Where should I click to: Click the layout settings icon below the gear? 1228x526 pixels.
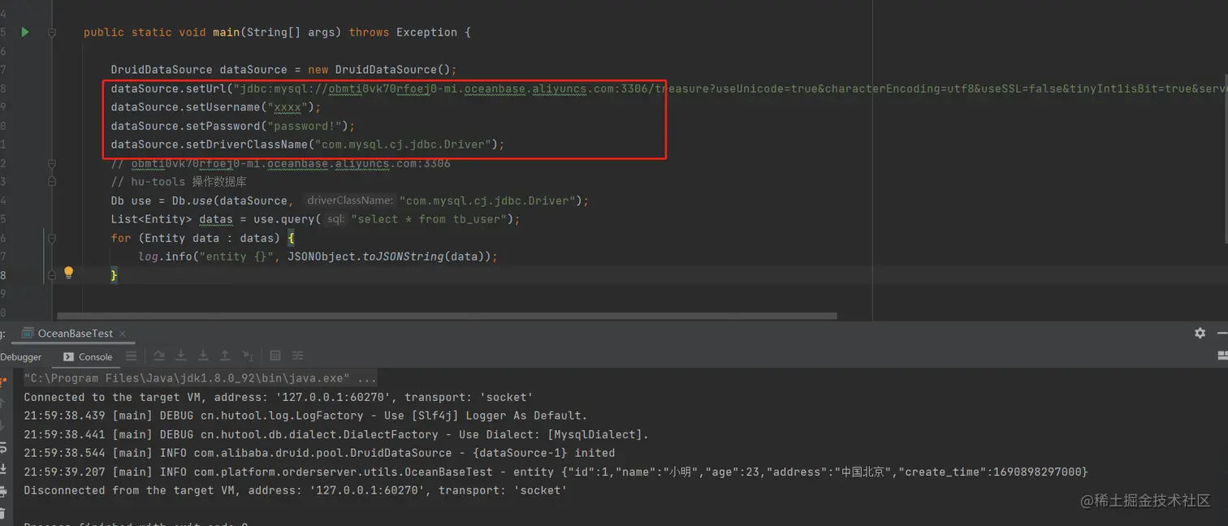click(1222, 356)
